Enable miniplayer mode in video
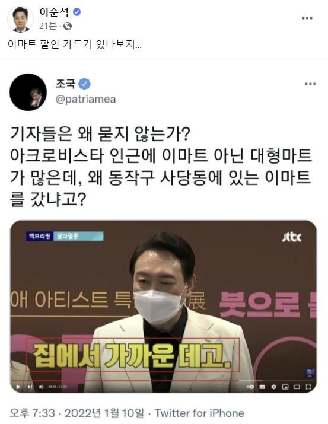This screenshot has width=328, height=424. tap(285, 387)
